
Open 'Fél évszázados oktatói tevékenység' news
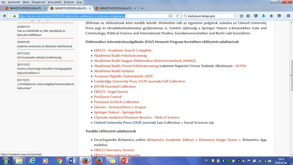click(39, 57)
